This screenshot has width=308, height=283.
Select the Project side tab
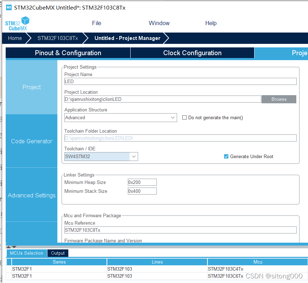(x=32, y=87)
